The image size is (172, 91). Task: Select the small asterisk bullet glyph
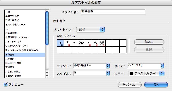(67, 43)
